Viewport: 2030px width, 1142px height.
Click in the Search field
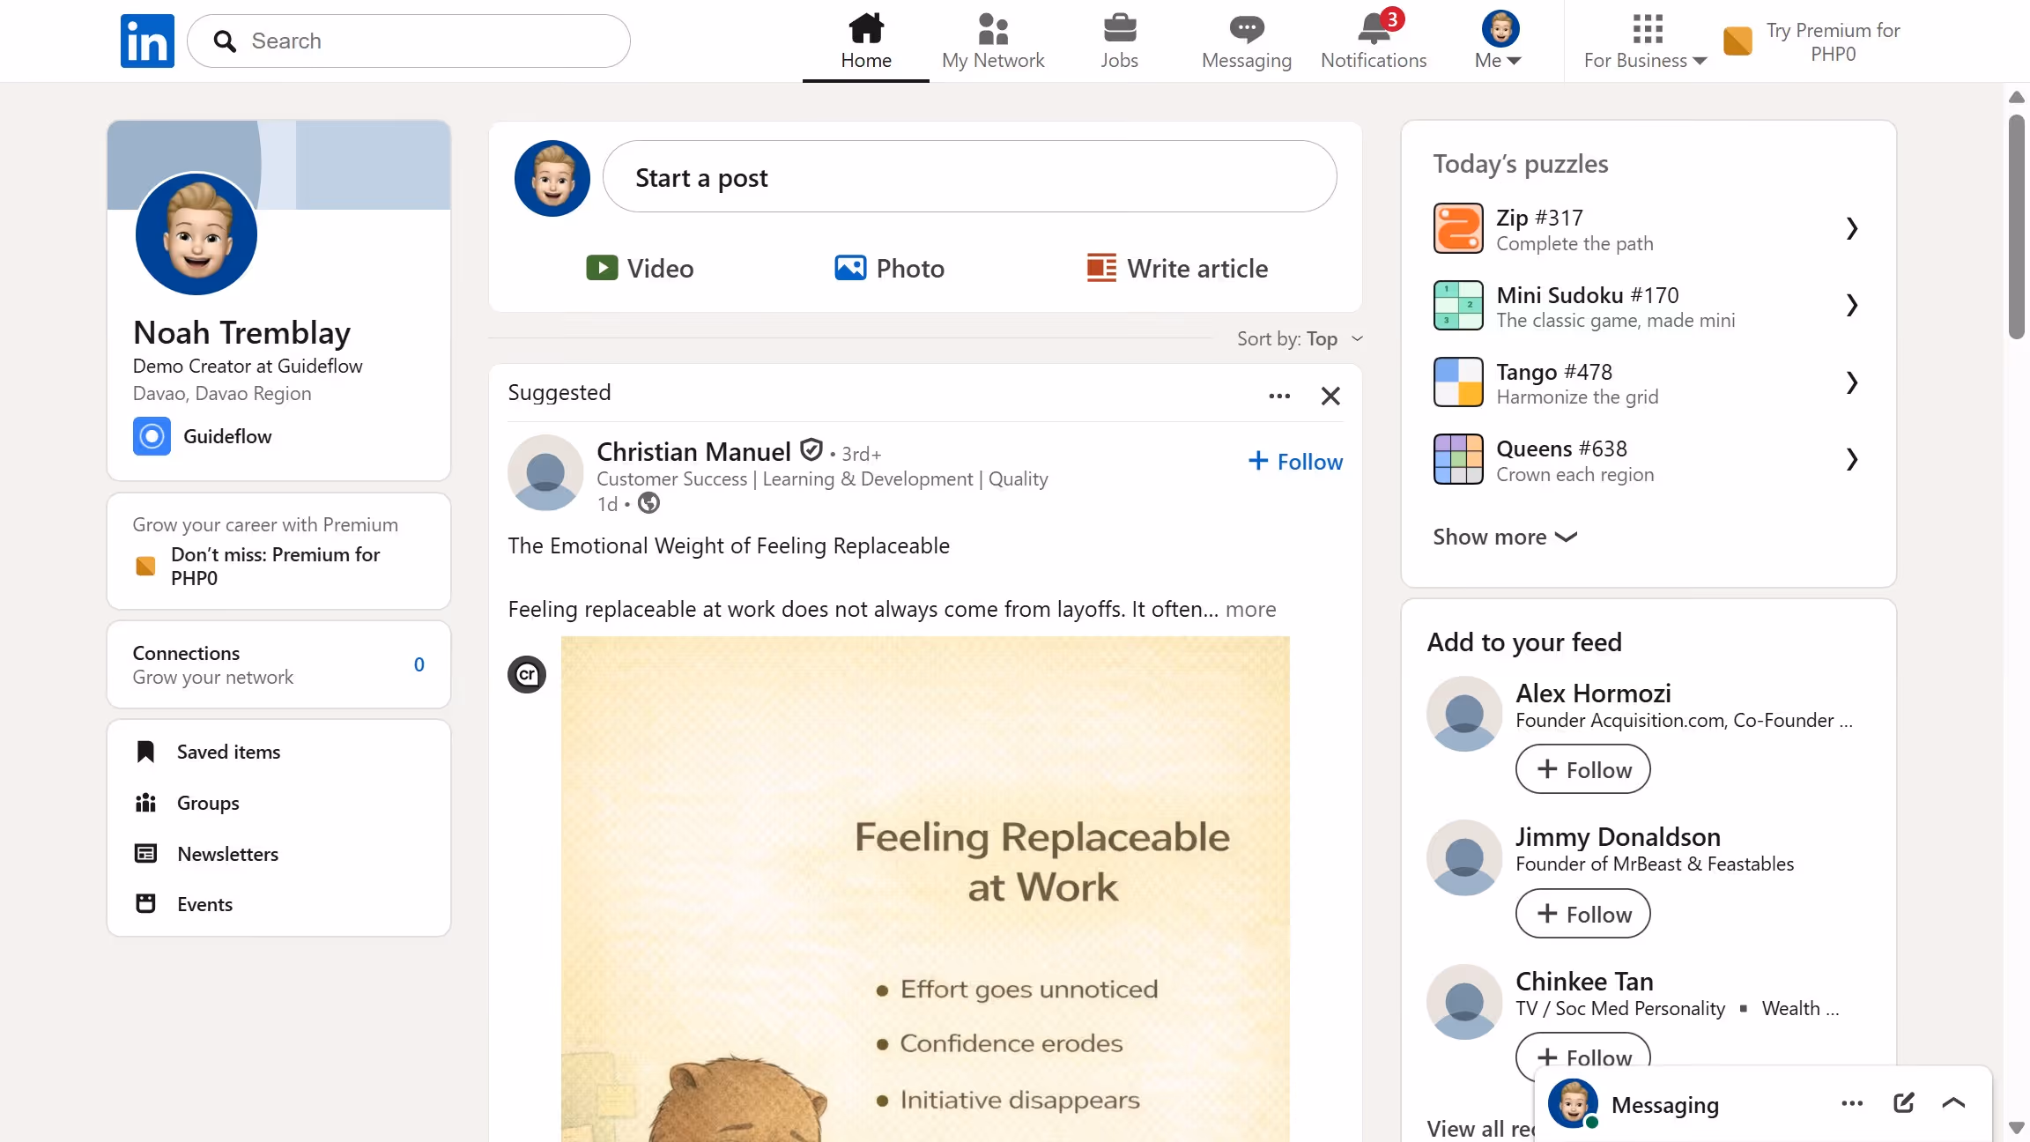click(x=409, y=41)
